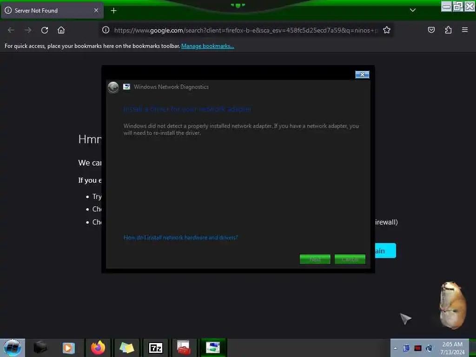Viewport: 476px width, 357px height.
Task: Open the Firefox hamburger application menu
Action: click(x=465, y=30)
